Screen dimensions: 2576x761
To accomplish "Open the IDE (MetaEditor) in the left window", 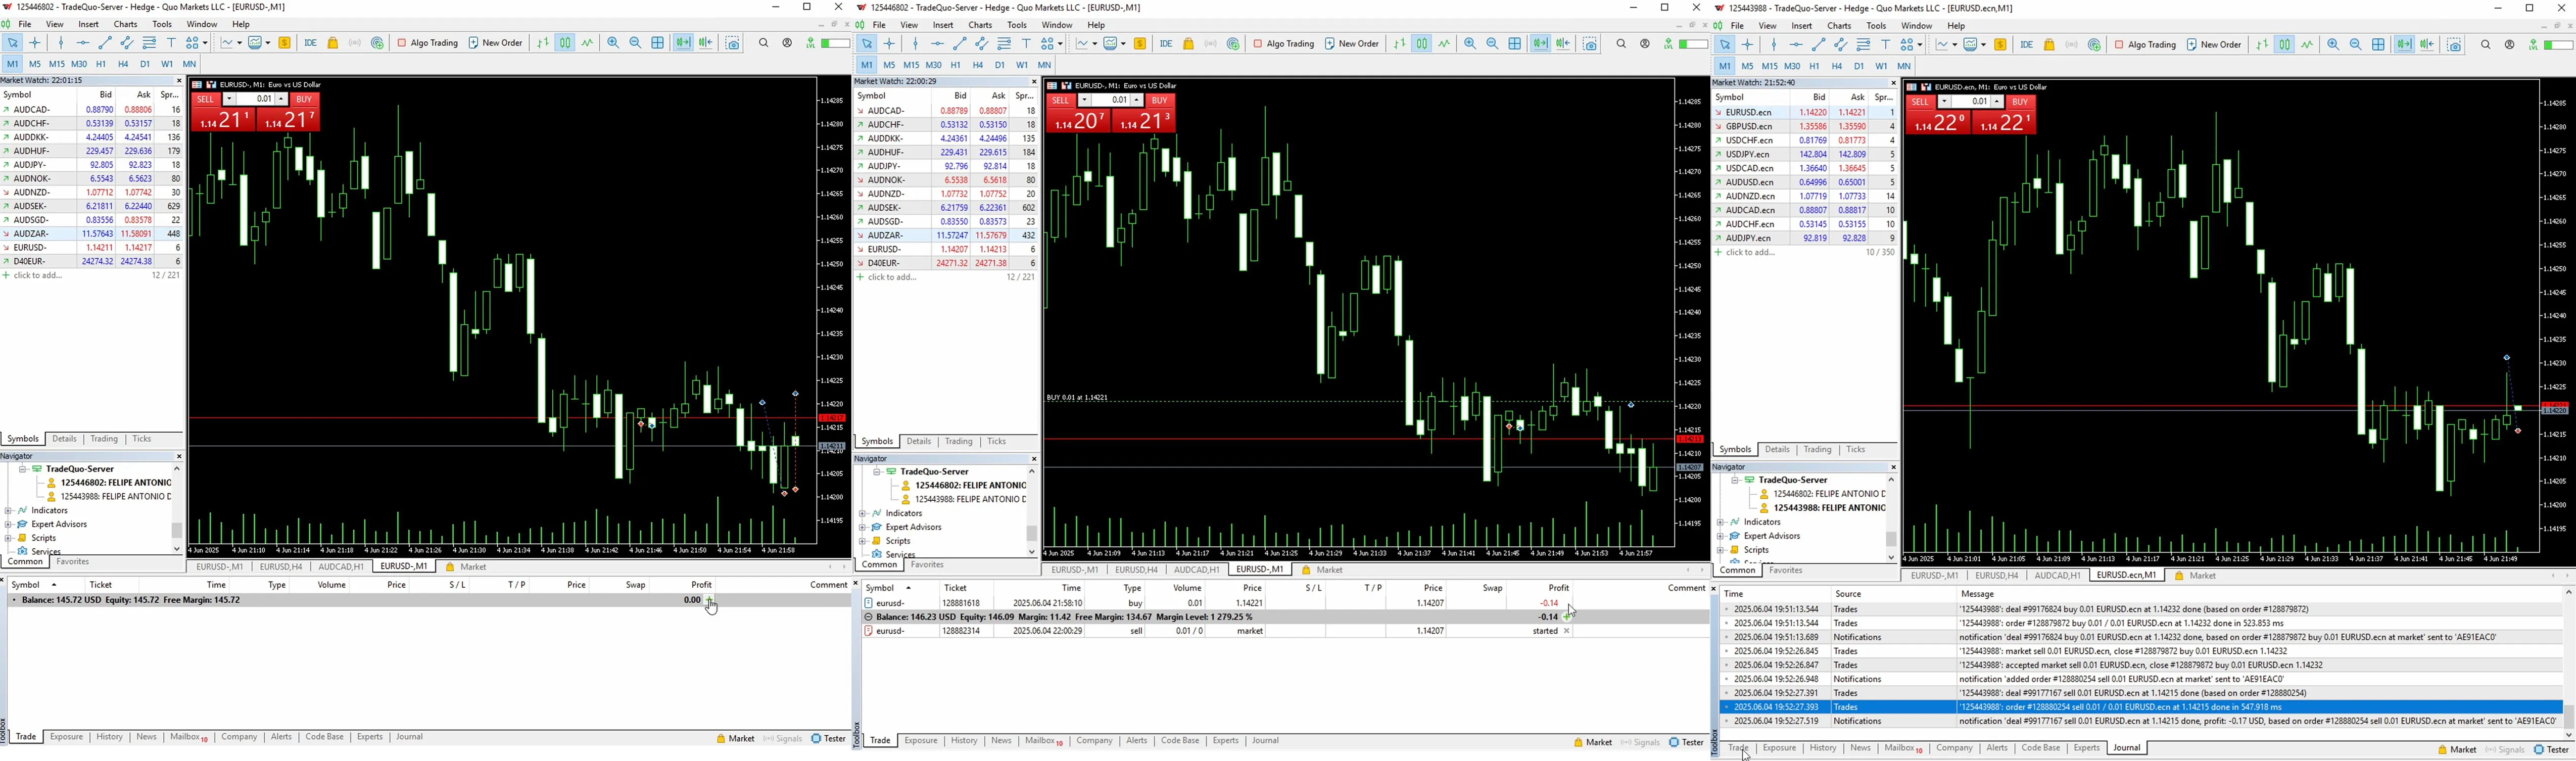I will (311, 43).
